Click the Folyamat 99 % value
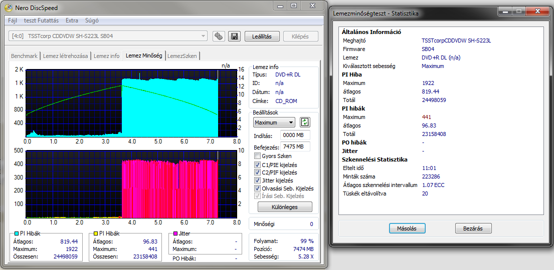Image resolution: width=554 pixels, height=270 pixels. pos(306,241)
